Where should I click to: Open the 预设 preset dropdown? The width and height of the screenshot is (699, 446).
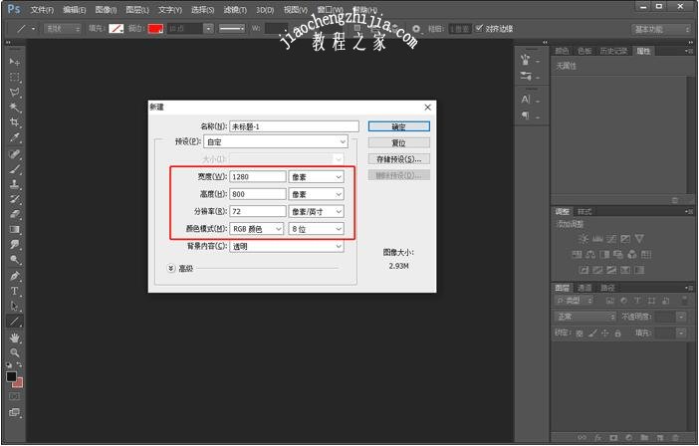tap(274, 142)
